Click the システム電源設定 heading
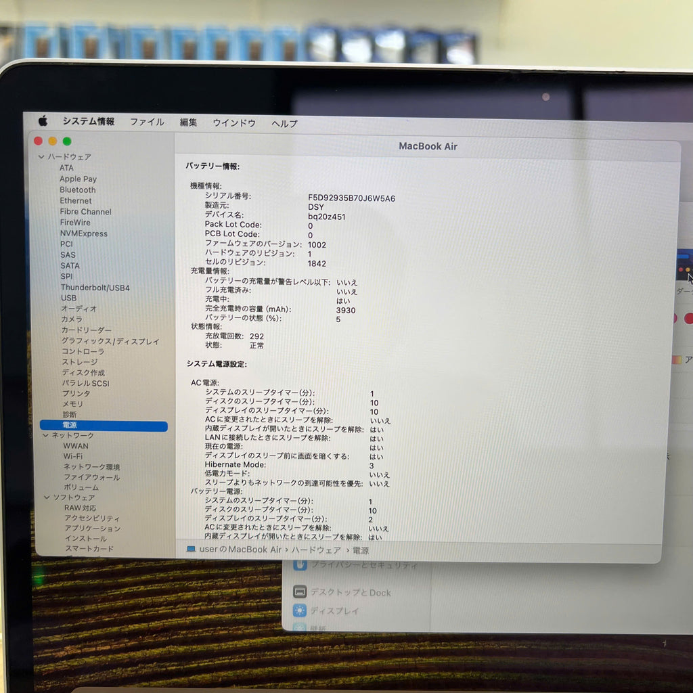693x693 pixels. tap(217, 363)
